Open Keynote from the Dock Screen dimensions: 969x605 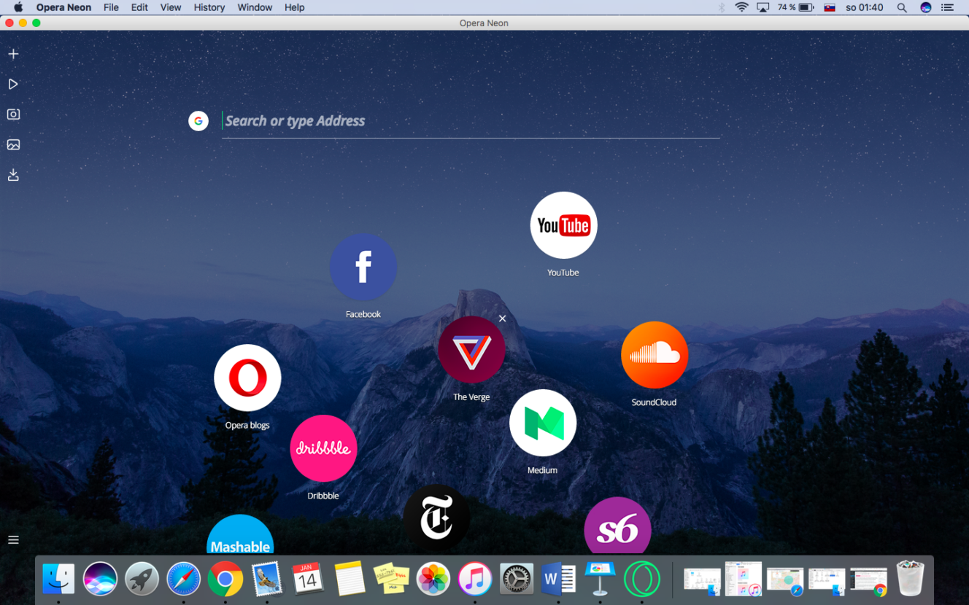pos(600,579)
